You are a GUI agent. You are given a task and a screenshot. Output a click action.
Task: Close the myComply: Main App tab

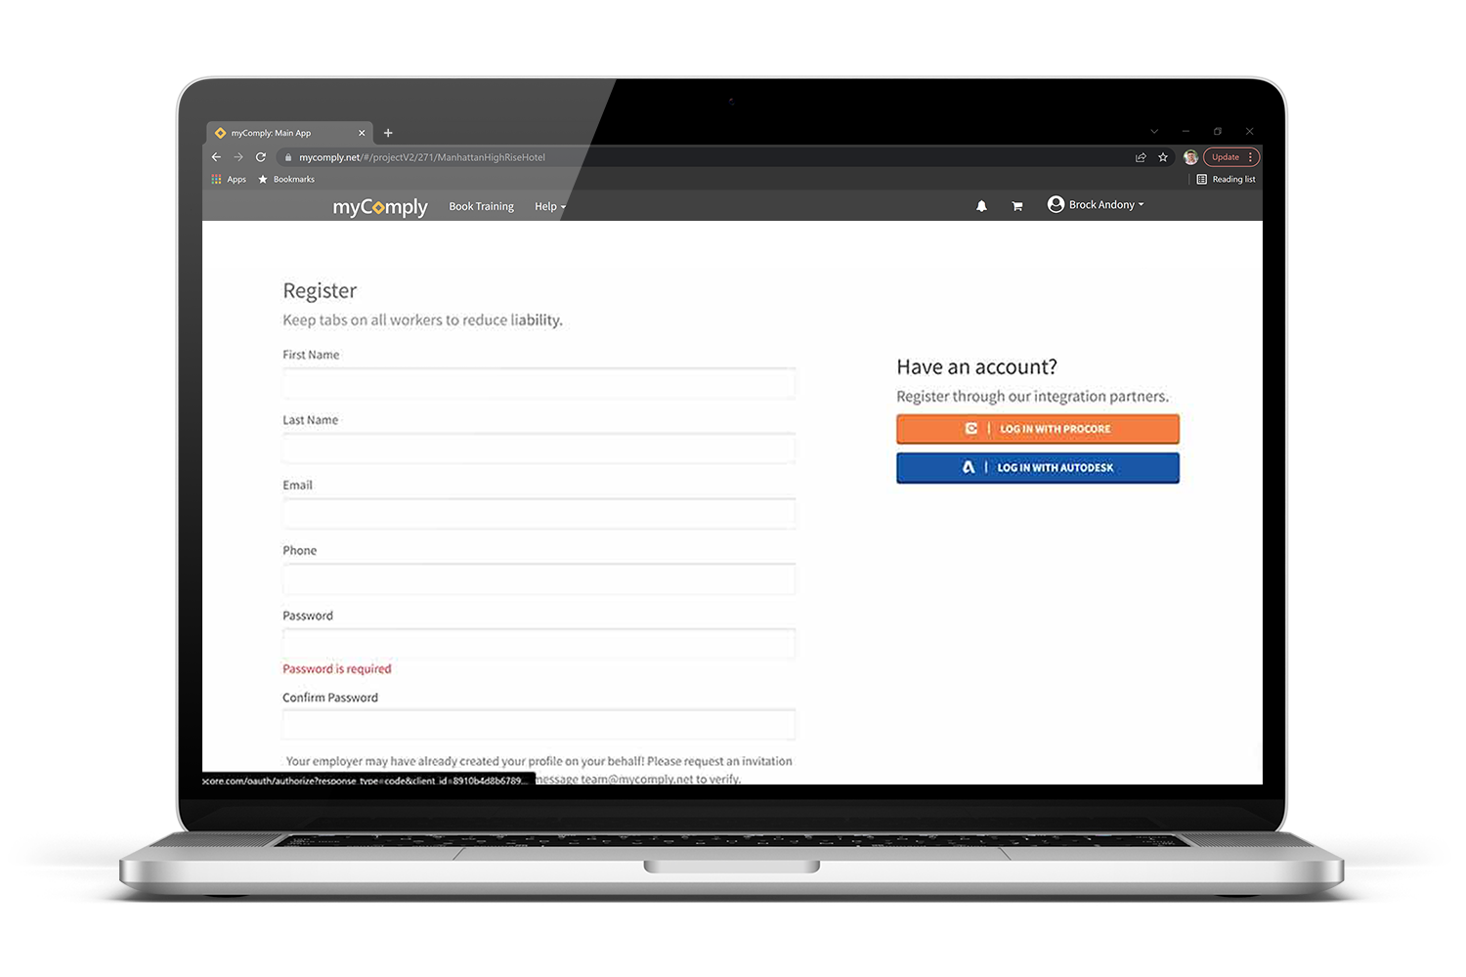(362, 133)
